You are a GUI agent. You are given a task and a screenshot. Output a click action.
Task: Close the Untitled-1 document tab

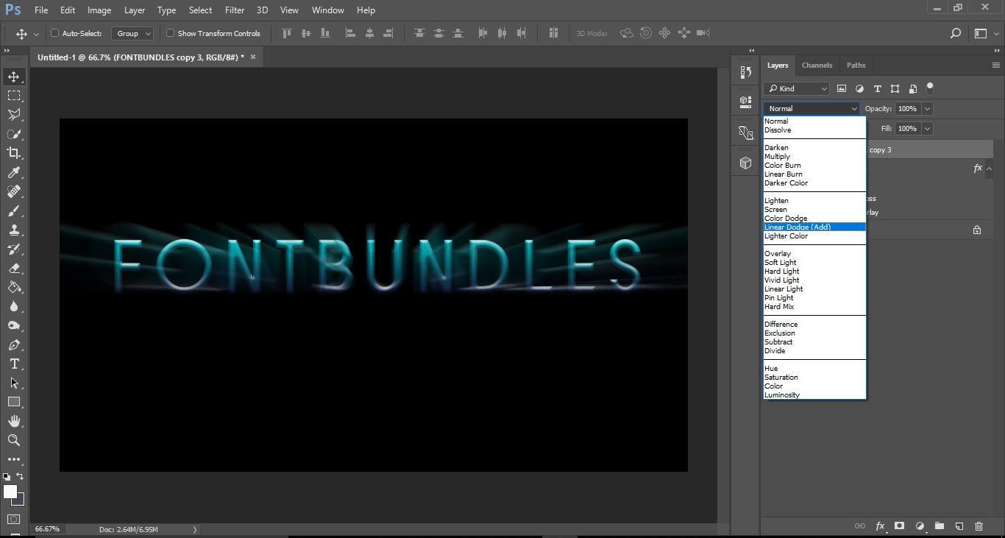[253, 57]
